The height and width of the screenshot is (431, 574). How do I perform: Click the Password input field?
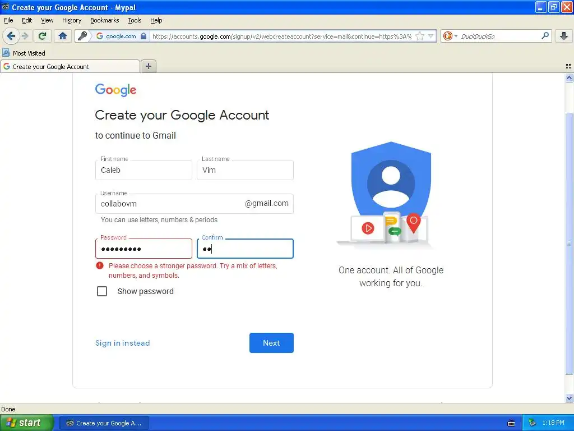point(143,249)
